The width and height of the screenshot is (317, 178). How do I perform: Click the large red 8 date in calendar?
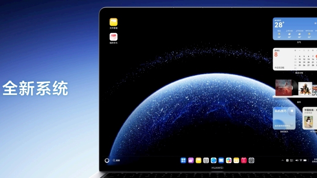(276, 54)
